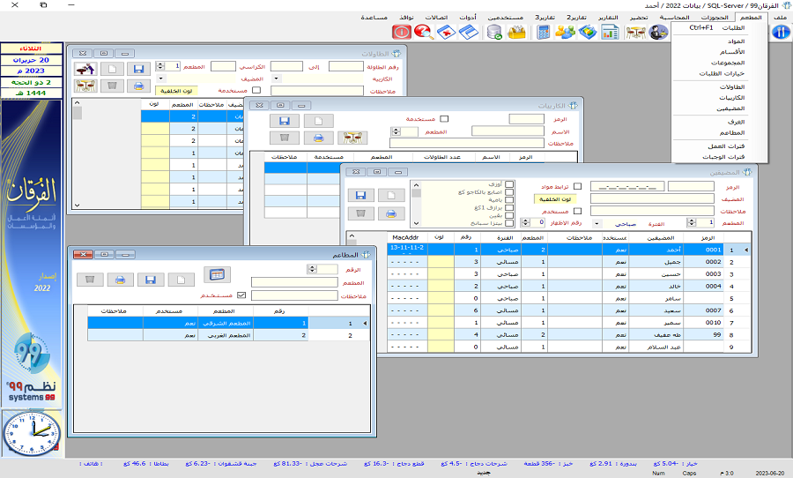Click the trash delete icon in المضيفين window
This screenshot has width=793, height=478.
(x=359, y=213)
